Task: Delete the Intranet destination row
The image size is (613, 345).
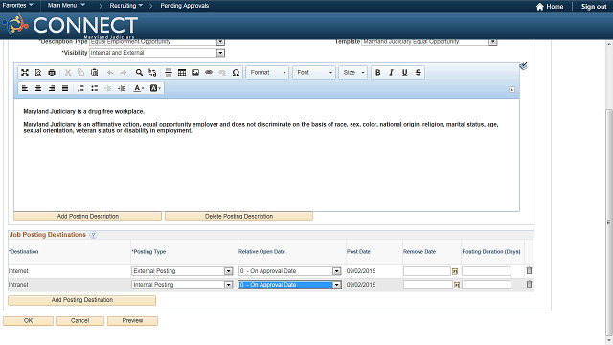Action: [x=529, y=285]
